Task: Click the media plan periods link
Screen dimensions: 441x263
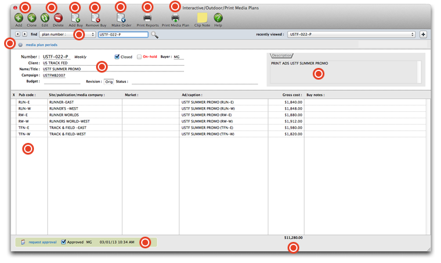Action: pyautogui.click(x=41, y=45)
